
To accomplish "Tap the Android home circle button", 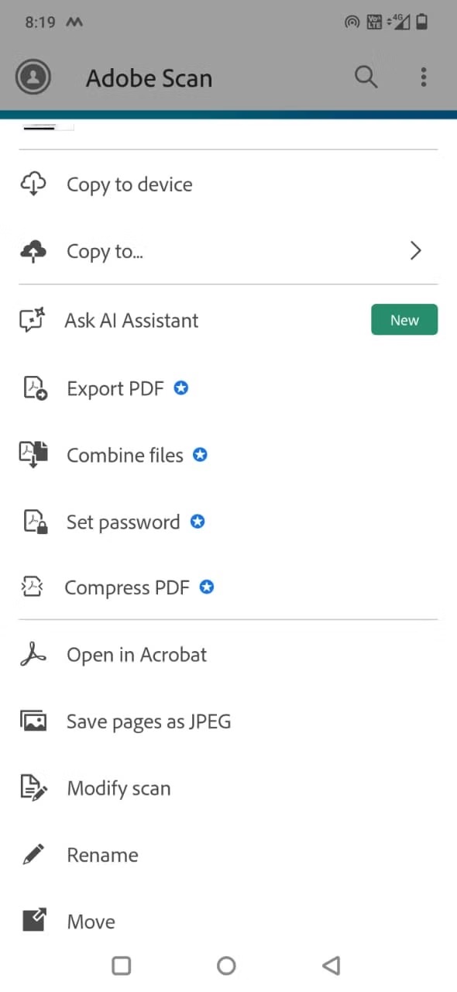I will (x=226, y=965).
